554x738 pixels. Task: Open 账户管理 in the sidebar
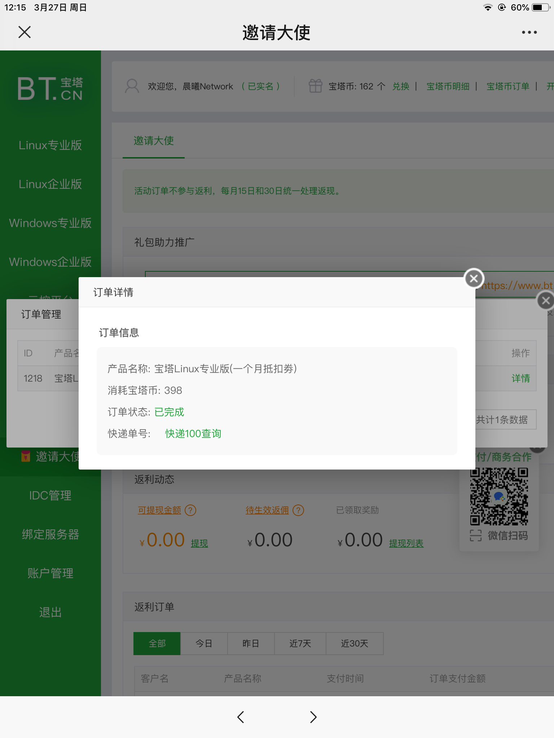tap(50, 573)
